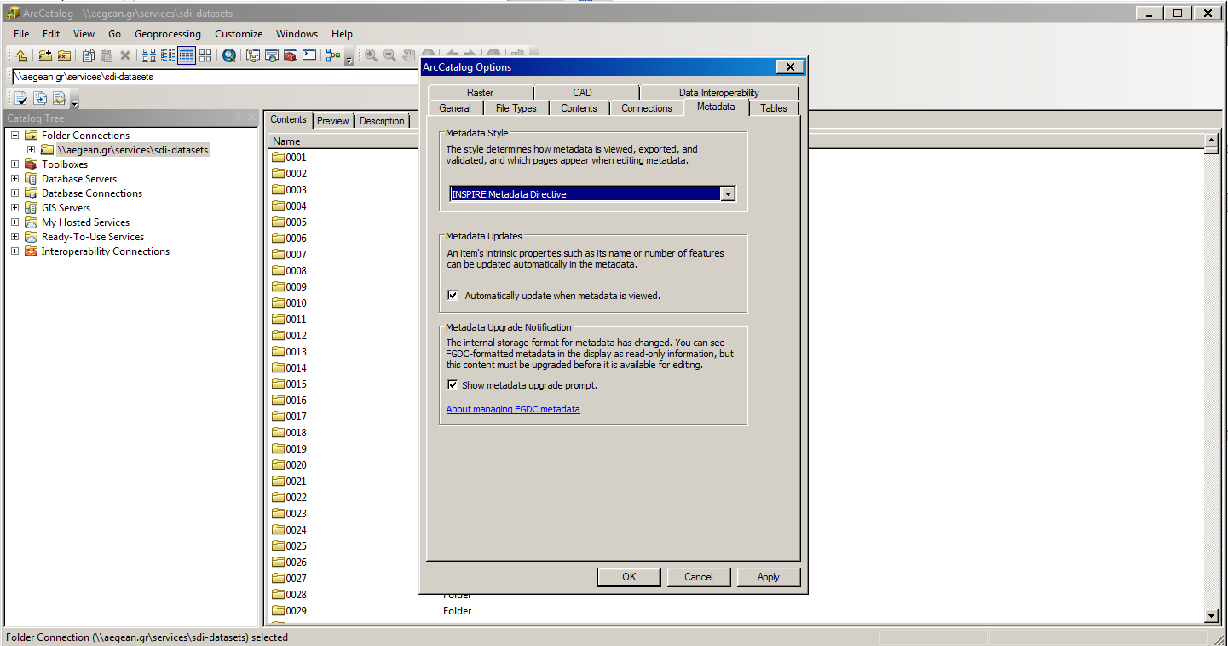Click the Copy toolbar icon
Screen dimensions: 1228x646
tap(88, 55)
